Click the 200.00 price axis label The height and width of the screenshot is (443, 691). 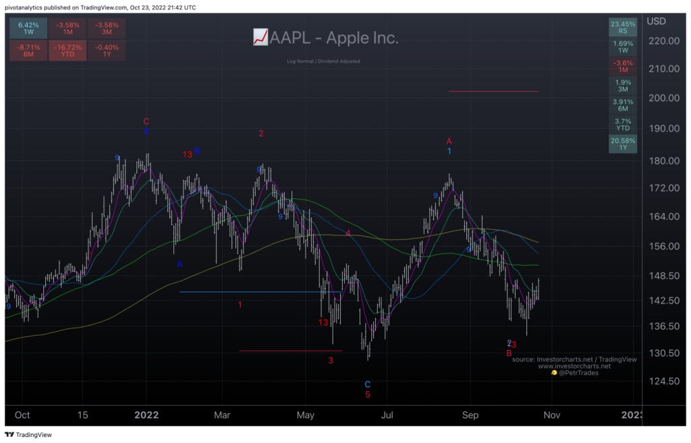[x=664, y=98]
